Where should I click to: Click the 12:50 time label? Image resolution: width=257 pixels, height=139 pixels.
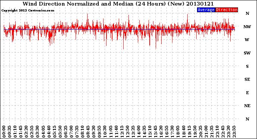coord(127,132)
